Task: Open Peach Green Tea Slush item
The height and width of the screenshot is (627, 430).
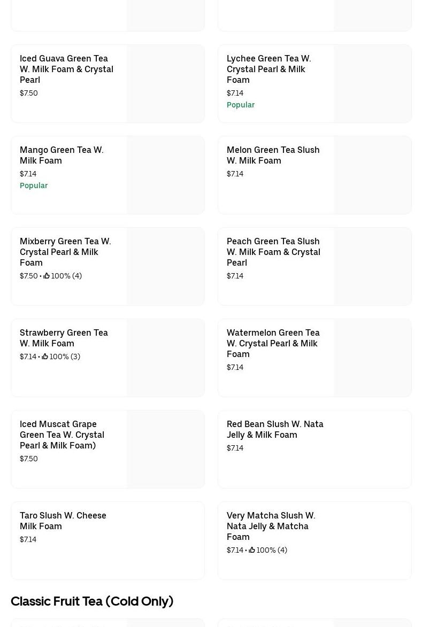Action: pyautogui.click(x=273, y=252)
